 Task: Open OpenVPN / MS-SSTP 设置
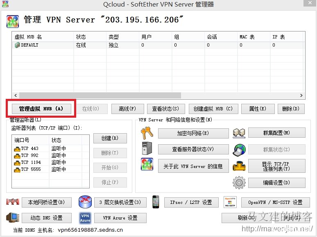click(x=276, y=202)
